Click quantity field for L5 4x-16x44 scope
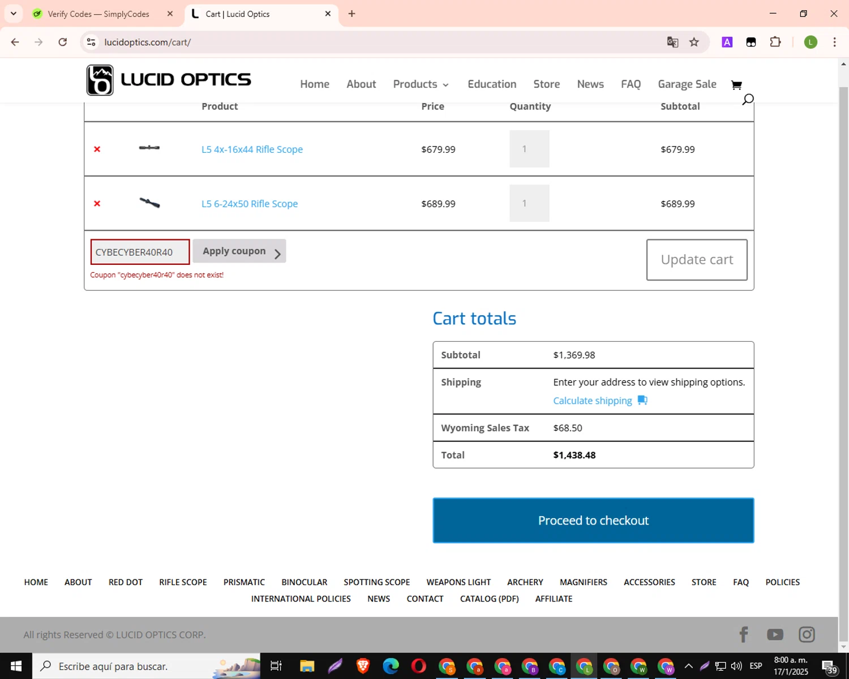 coord(529,149)
